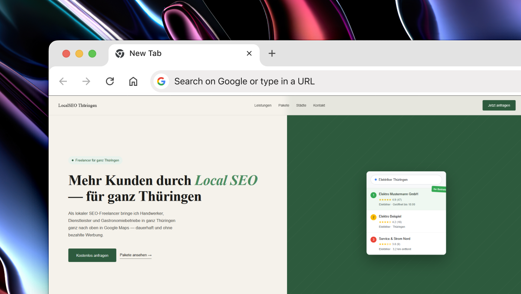The width and height of the screenshot is (521, 294).
Task: Click the Freelancer für ganz Thüringen badge
Action: point(95,160)
